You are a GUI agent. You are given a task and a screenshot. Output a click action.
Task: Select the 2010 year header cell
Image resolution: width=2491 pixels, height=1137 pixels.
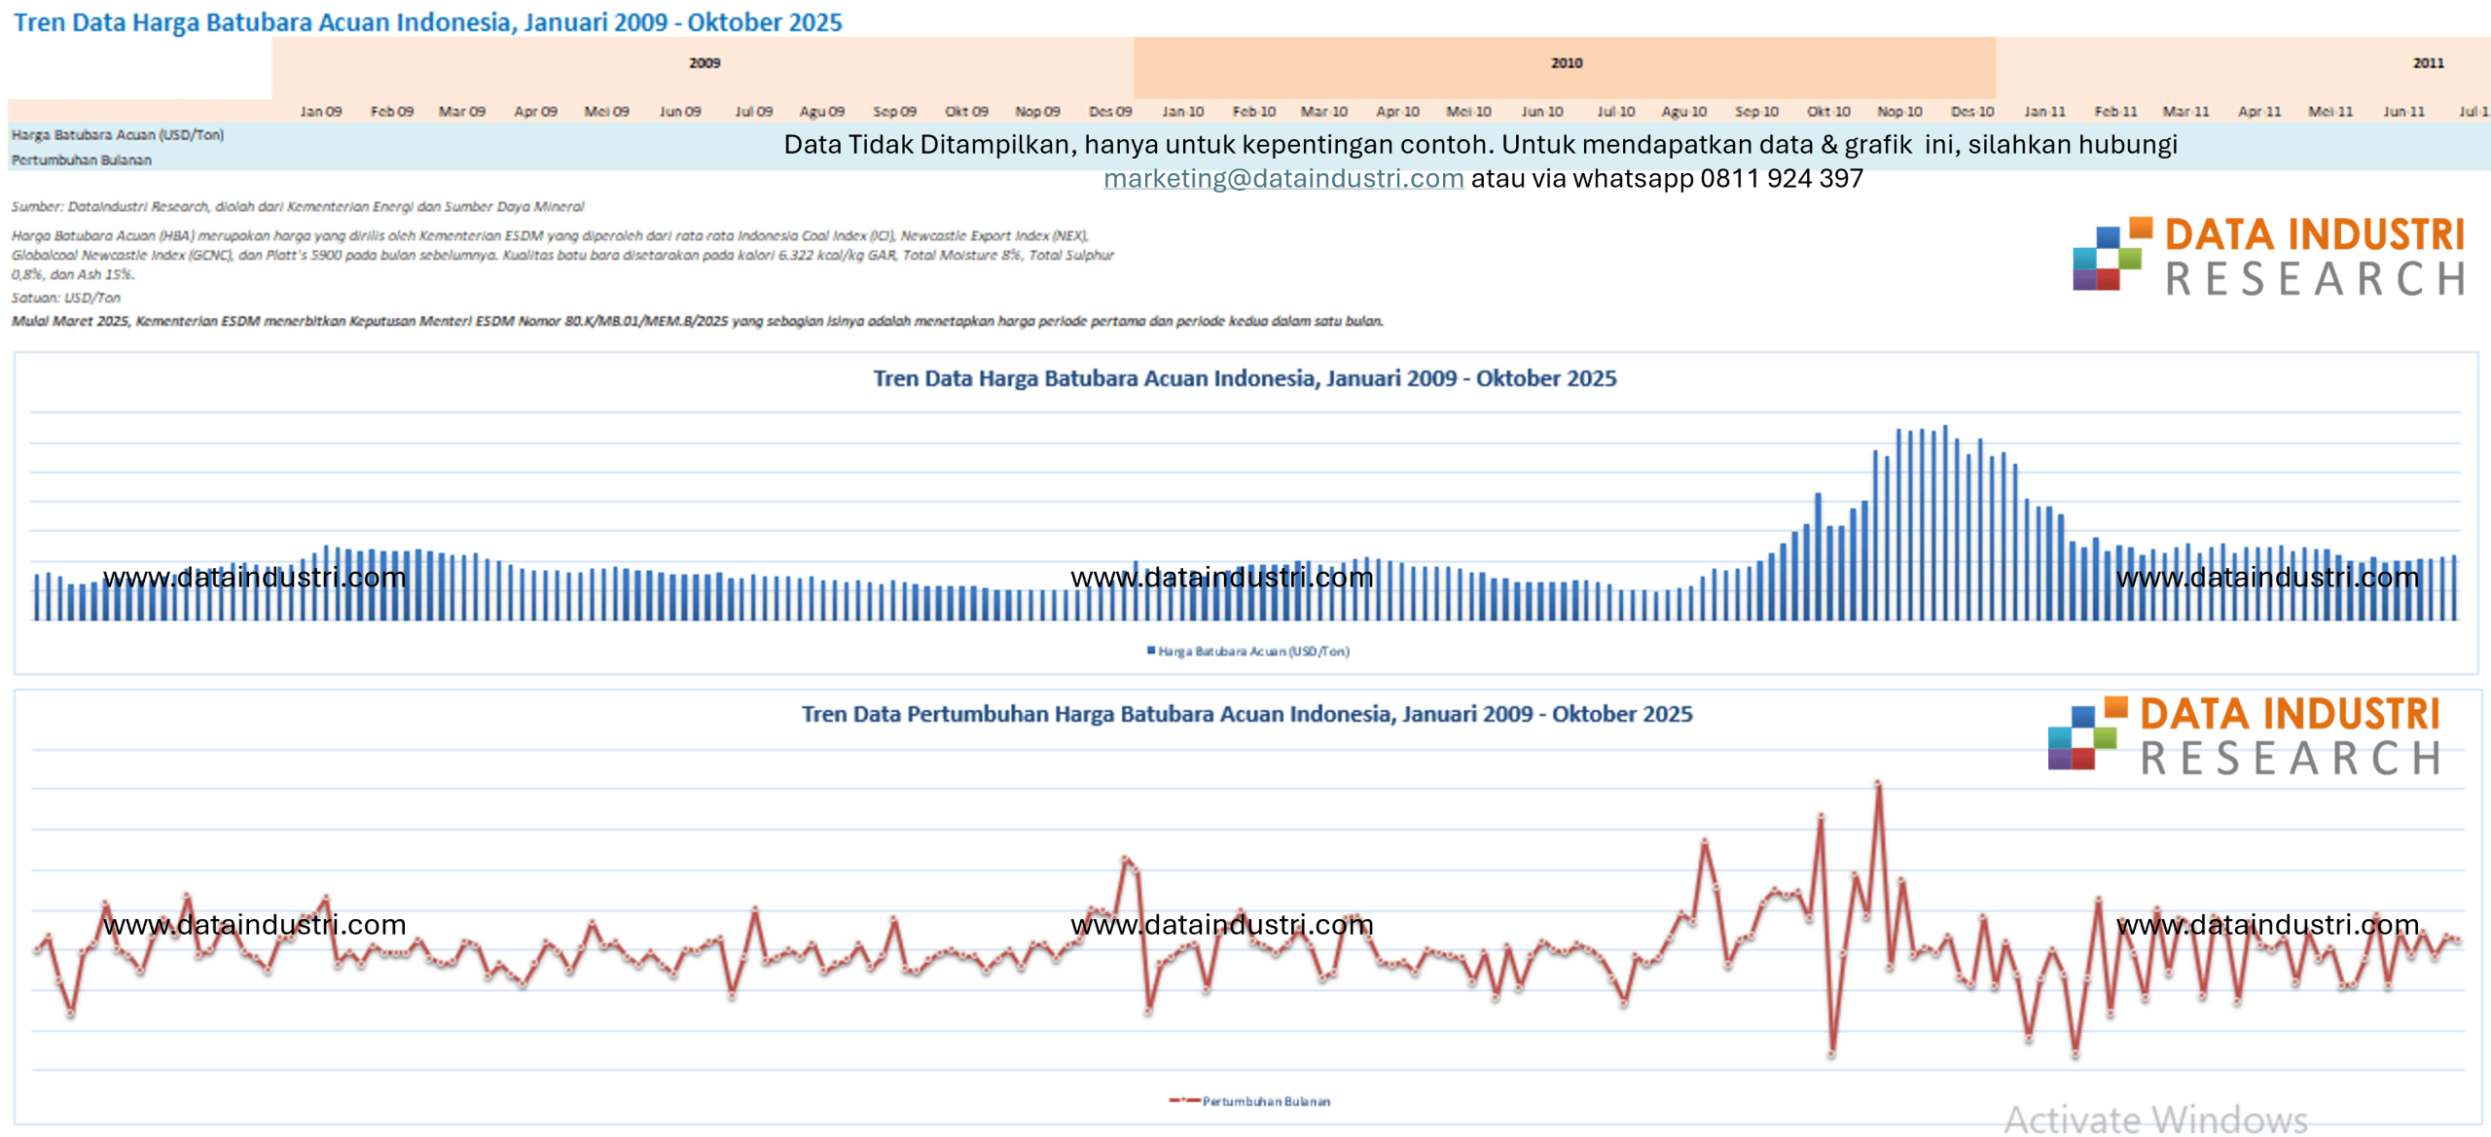click(1565, 63)
